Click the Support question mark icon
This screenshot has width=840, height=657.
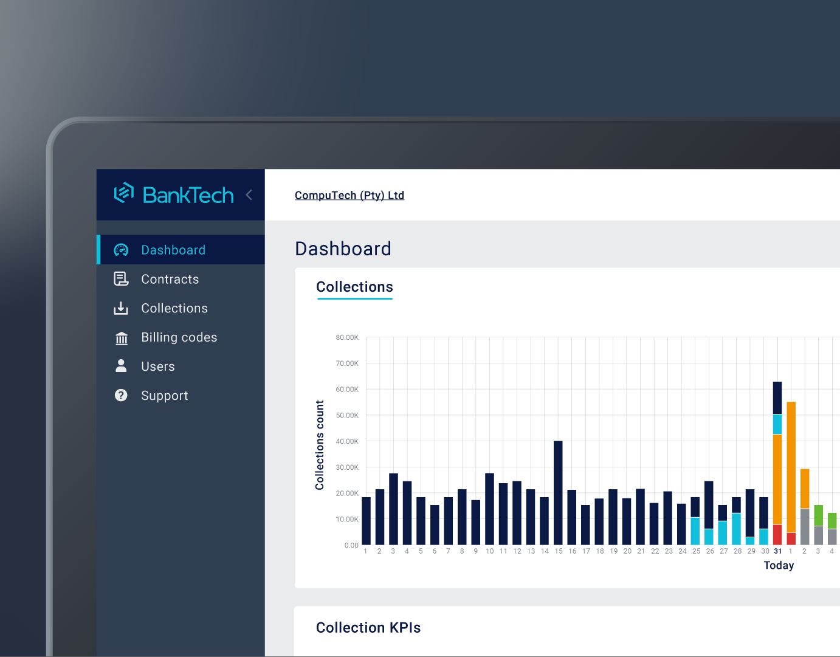[121, 395]
